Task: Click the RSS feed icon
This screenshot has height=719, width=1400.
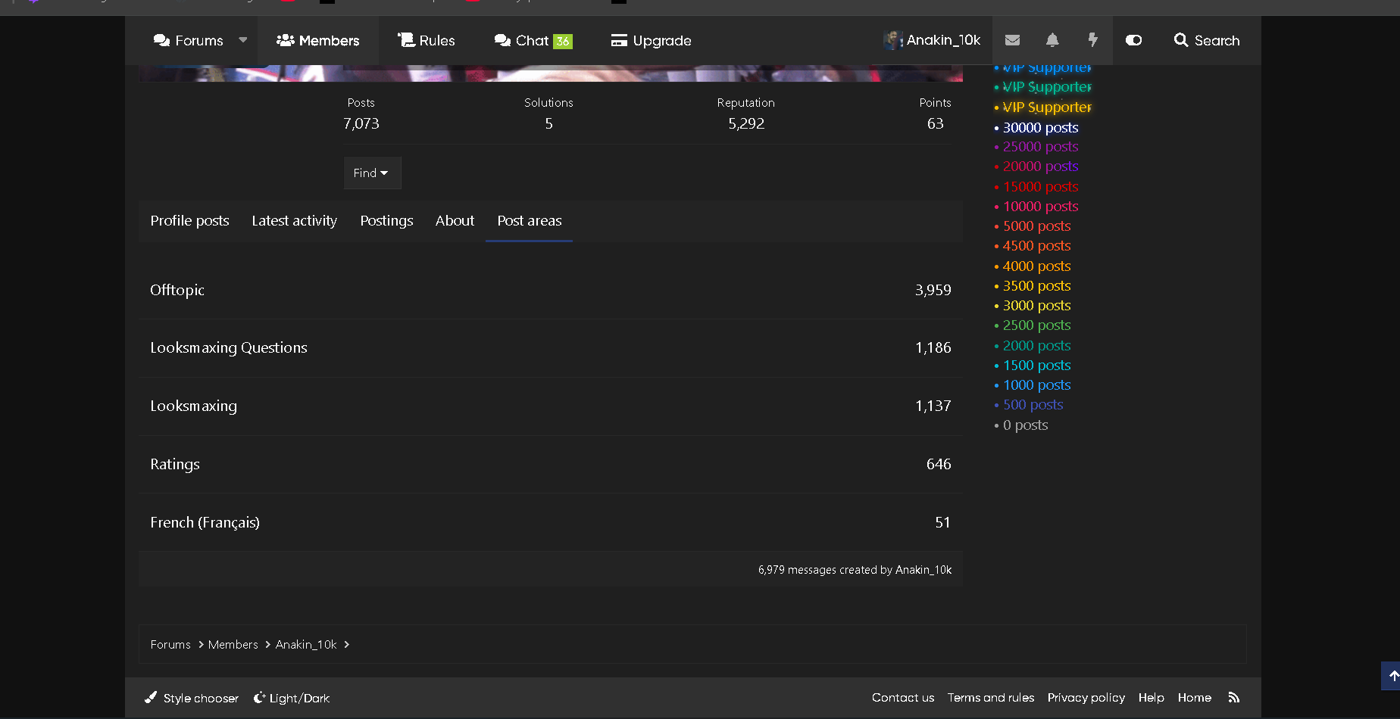Action: tap(1234, 698)
